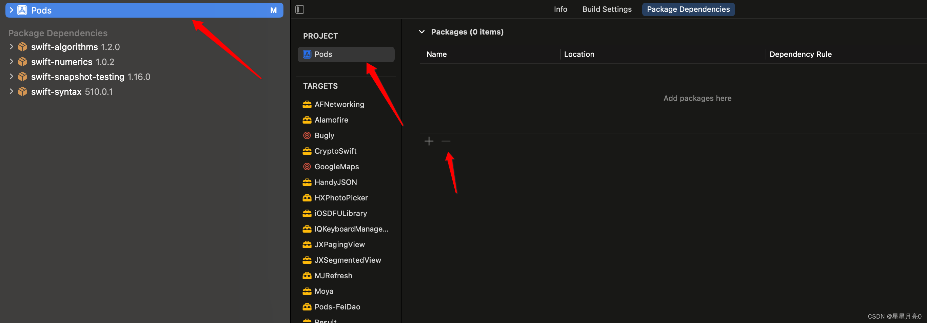Click the GoogleMaps red target icon

pyautogui.click(x=307, y=167)
